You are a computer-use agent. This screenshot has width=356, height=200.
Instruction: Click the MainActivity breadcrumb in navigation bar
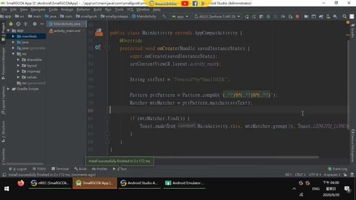click(144, 16)
